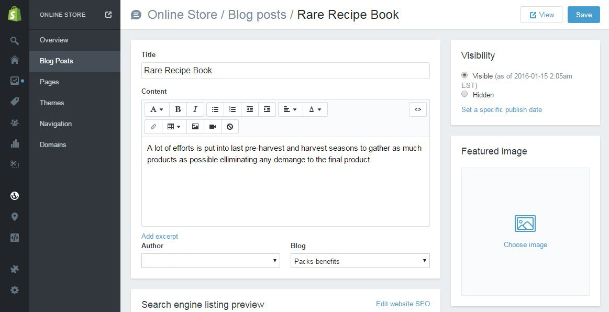Click Set a specific publish date link
This screenshot has width=609, height=312.
click(x=501, y=109)
